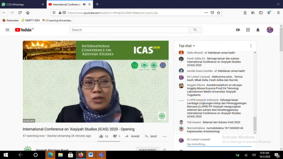Viewport: 283px width, 159px height.
Task: Mute the tab audio speaker icon
Action: click(x=84, y=4)
